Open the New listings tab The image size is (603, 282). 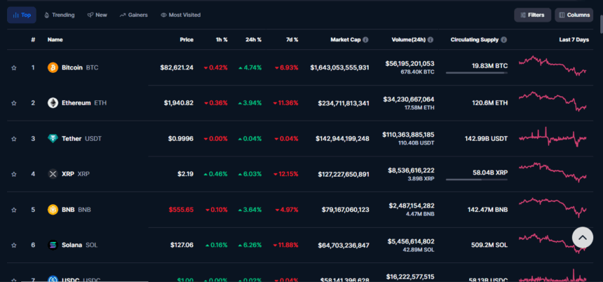[x=97, y=15]
